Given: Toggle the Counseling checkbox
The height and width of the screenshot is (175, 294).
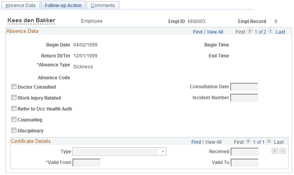Looking at the screenshot, I should point(14,120).
